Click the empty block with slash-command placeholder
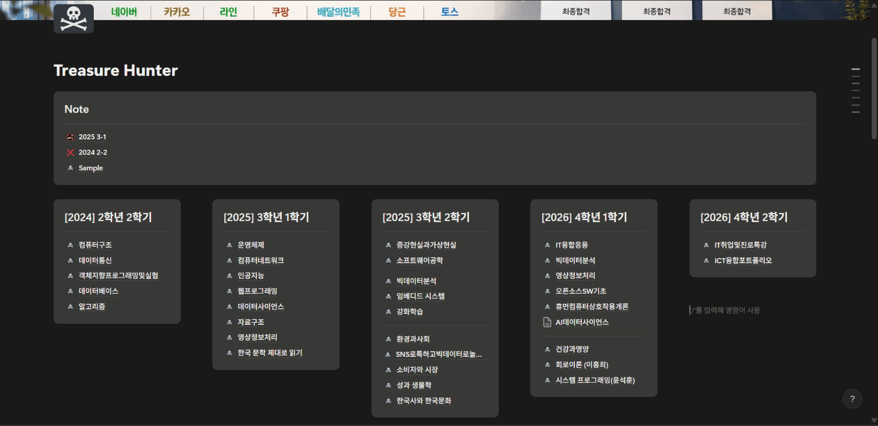878x426 pixels. (x=753, y=310)
